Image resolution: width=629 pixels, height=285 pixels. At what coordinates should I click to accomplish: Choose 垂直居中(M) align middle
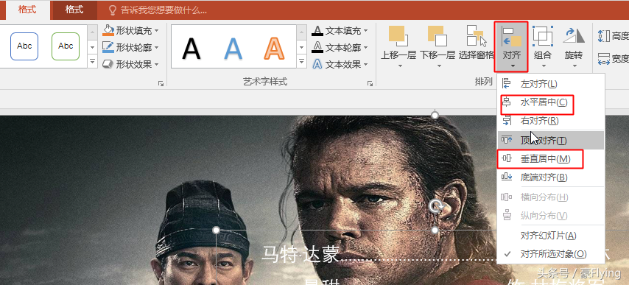pyautogui.click(x=550, y=159)
